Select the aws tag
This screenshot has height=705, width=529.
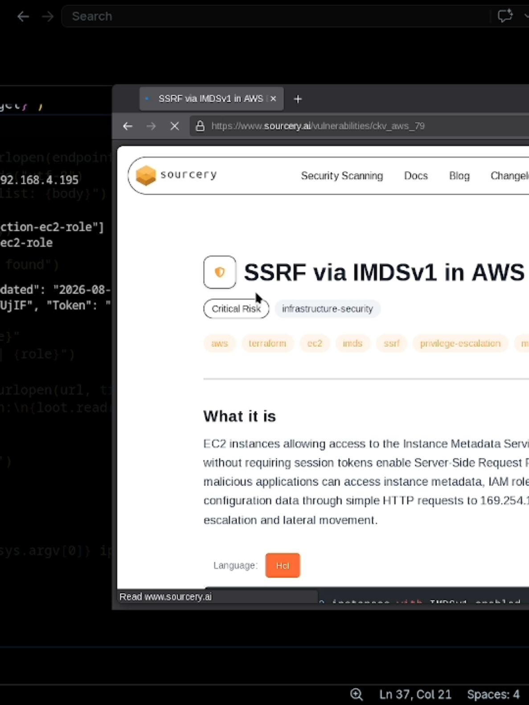(x=219, y=343)
